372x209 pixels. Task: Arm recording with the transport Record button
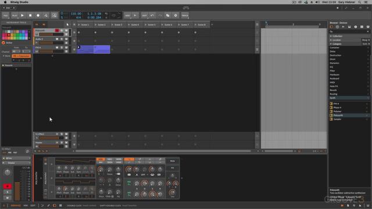pyautogui.click(x=38, y=16)
